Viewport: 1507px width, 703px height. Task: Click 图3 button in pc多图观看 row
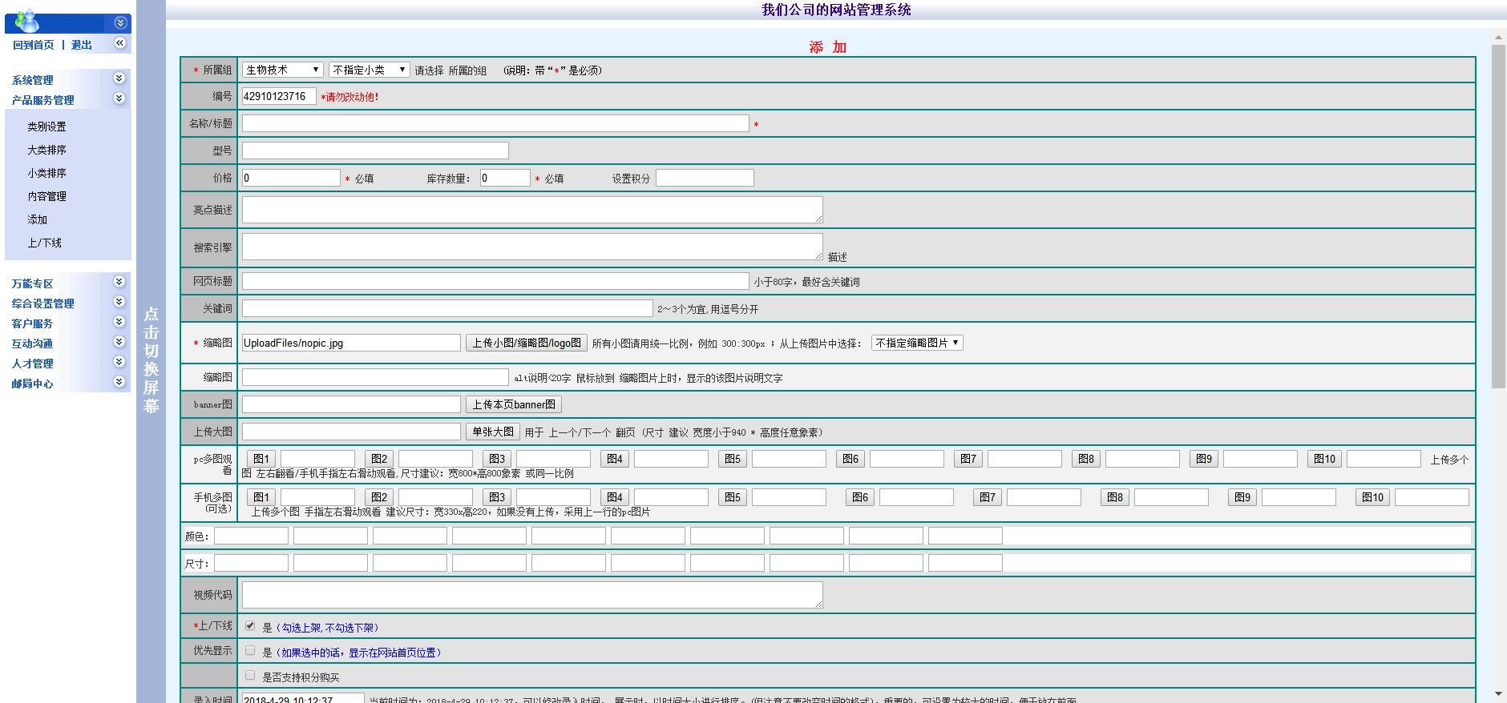(497, 459)
